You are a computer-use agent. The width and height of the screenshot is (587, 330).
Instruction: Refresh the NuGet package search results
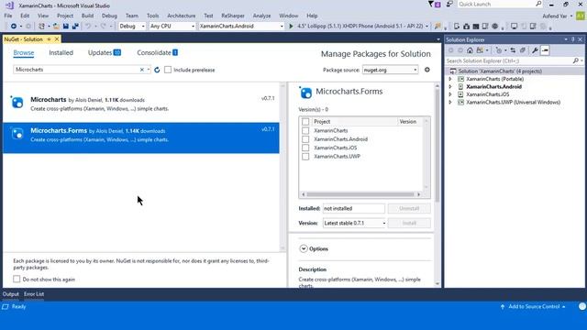pos(157,70)
